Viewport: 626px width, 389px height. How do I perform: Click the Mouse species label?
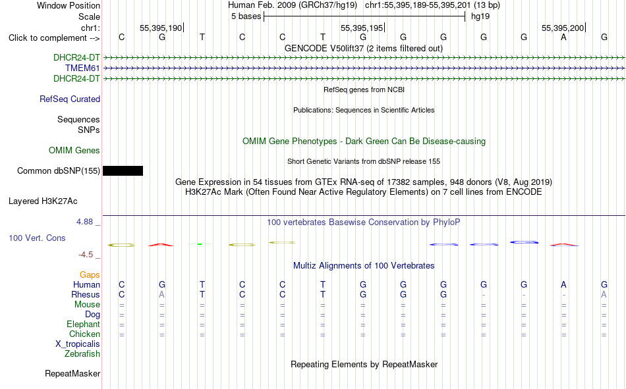[x=88, y=304]
